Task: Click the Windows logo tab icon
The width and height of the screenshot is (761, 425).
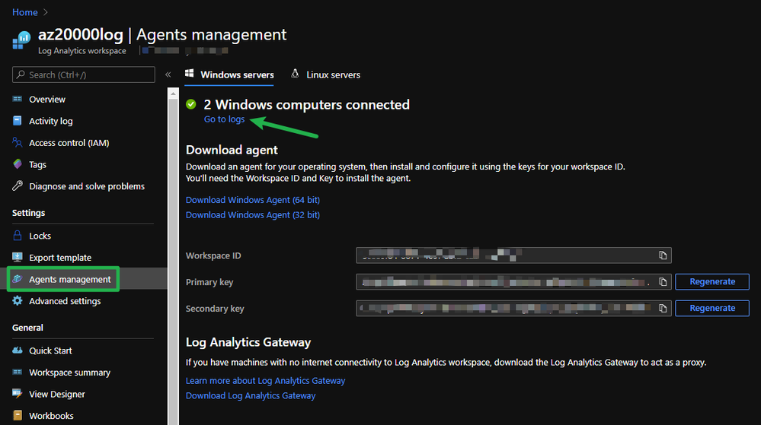Action: click(189, 74)
